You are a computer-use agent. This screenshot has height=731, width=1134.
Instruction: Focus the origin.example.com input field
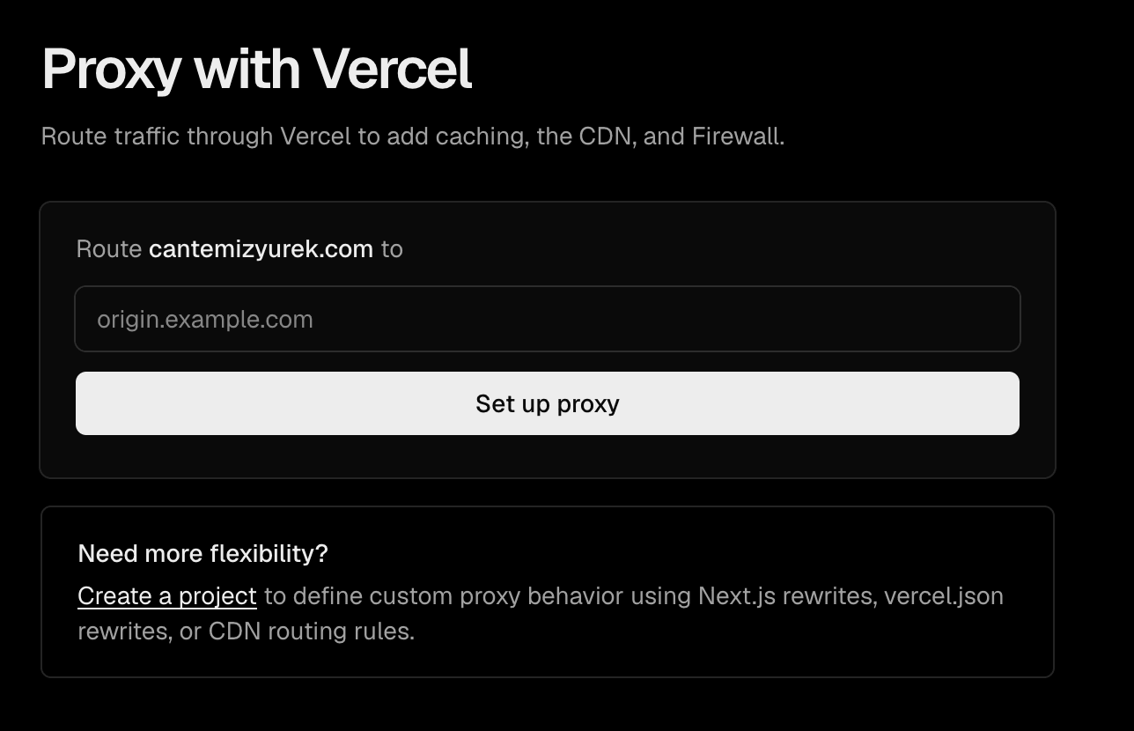click(x=547, y=319)
